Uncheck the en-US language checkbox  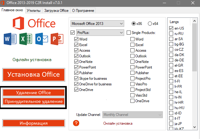click(x=171, y=28)
